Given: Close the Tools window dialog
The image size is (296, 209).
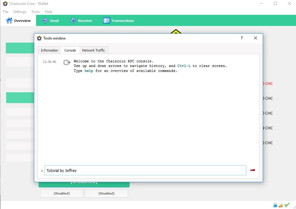Looking at the screenshot, I should click(x=256, y=38).
